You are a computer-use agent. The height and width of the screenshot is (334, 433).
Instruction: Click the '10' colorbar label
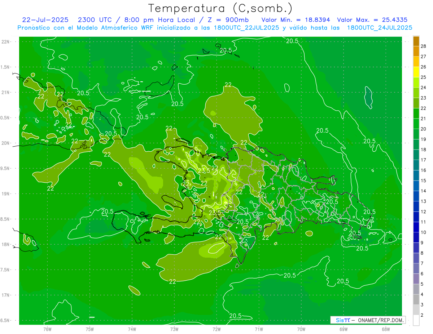point(424,232)
